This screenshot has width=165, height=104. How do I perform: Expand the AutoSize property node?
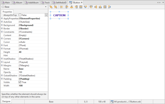[x=2, y=22]
